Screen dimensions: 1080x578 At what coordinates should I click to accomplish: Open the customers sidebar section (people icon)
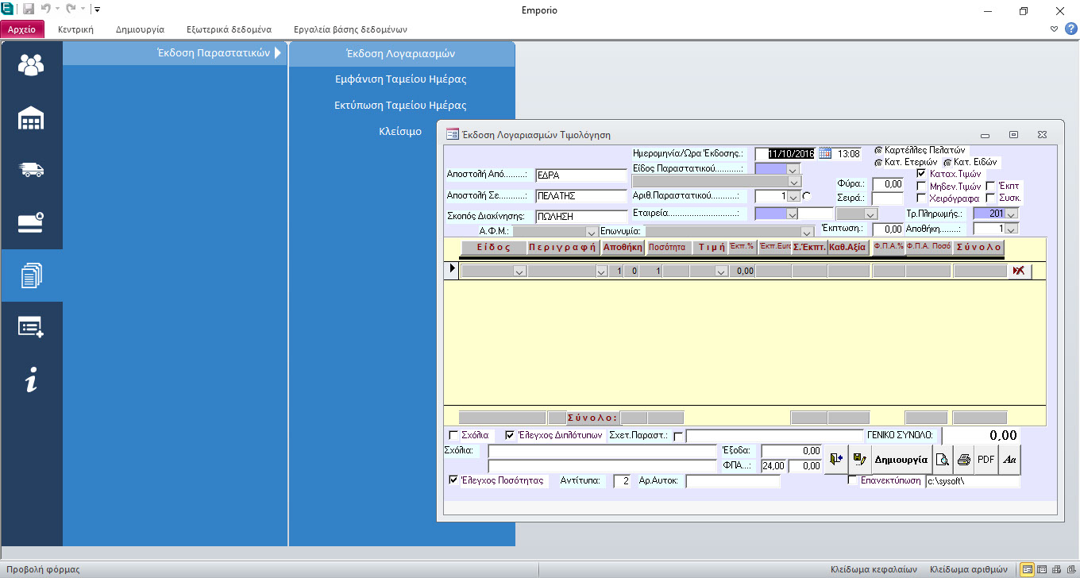pyautogui.click(x=31, y=65)
